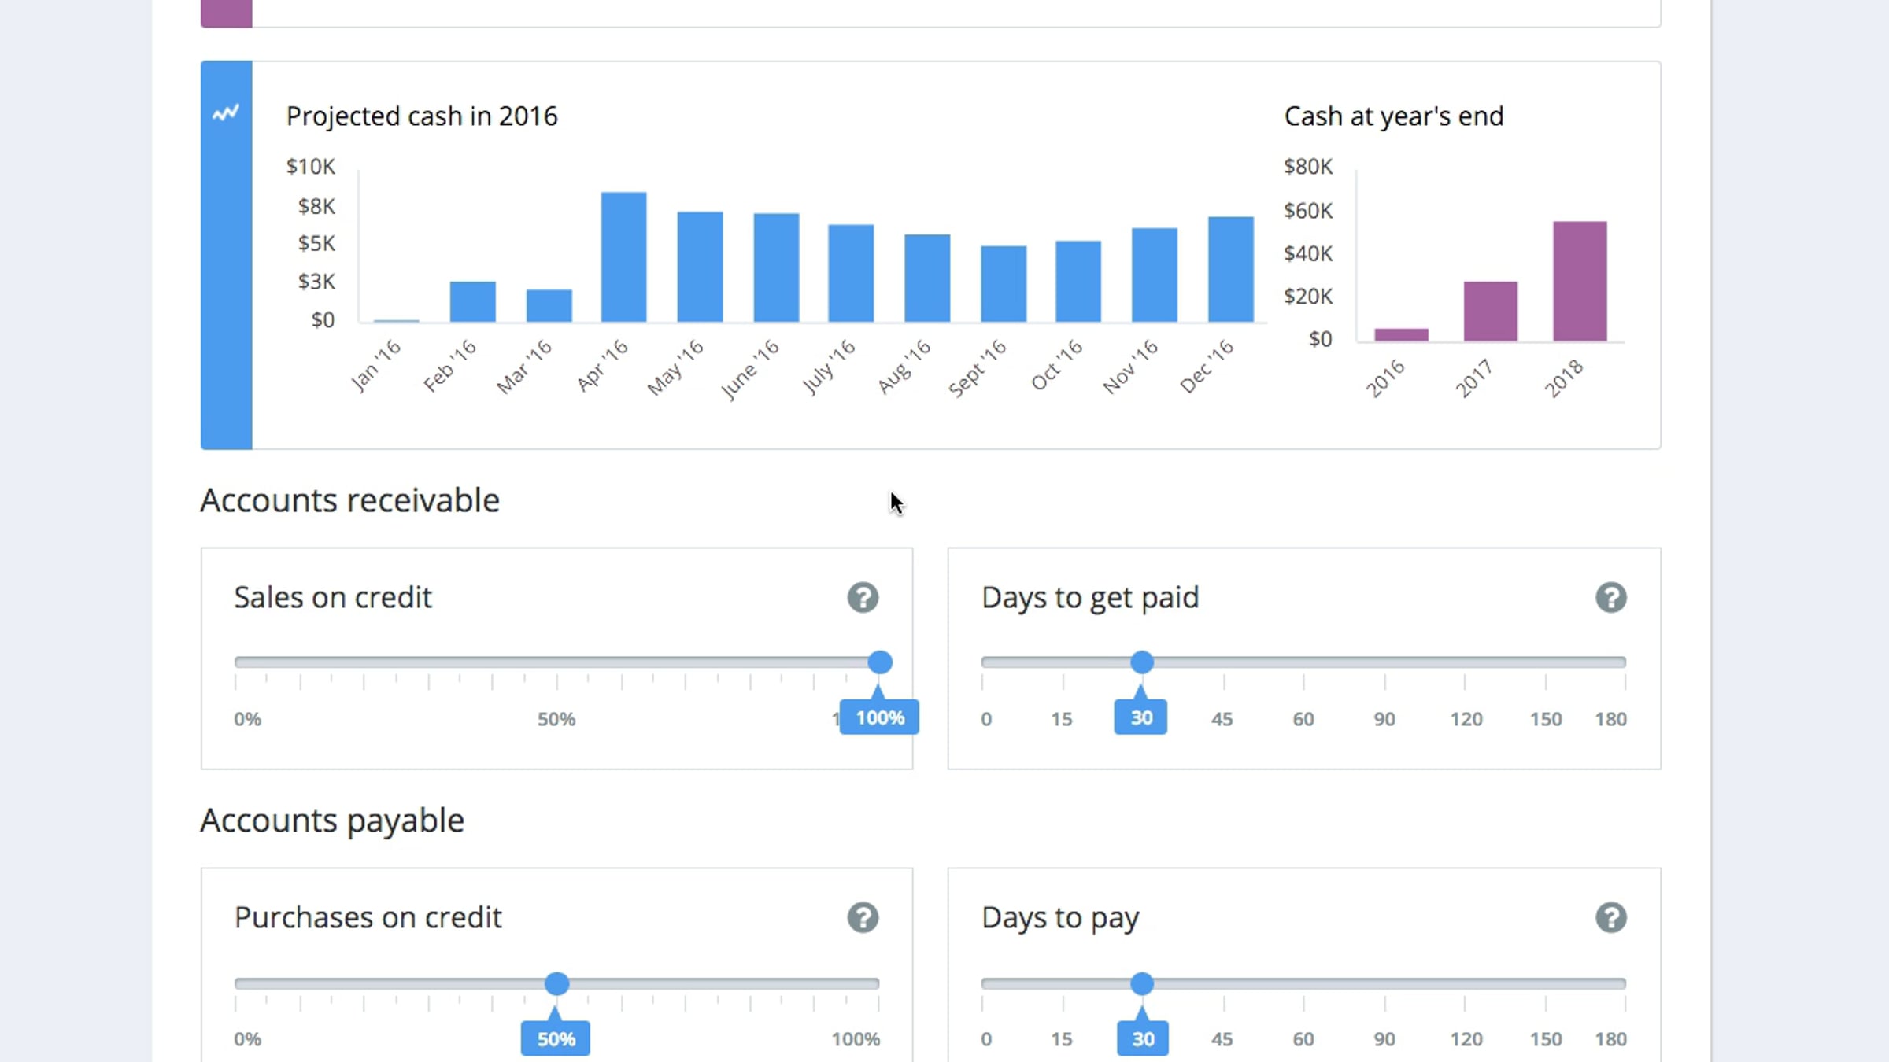Viewport: 1889px width, 1062px height.
Task: Click the 2017 year-end cash bar
Action: coord(1491,312)
